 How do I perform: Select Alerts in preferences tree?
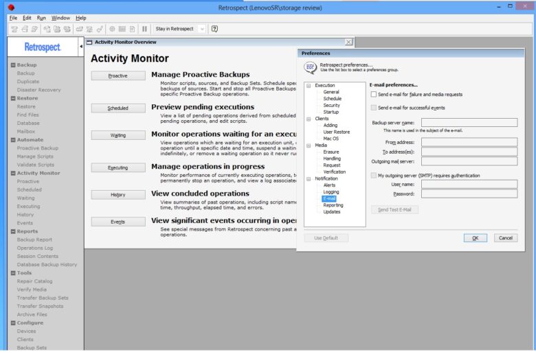click(329, 185)
